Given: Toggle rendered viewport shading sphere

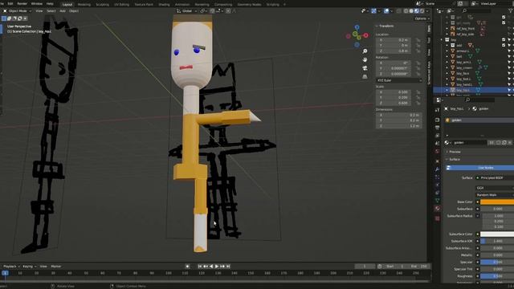Looking at the screenshot, I should click(x=422, y=10).
